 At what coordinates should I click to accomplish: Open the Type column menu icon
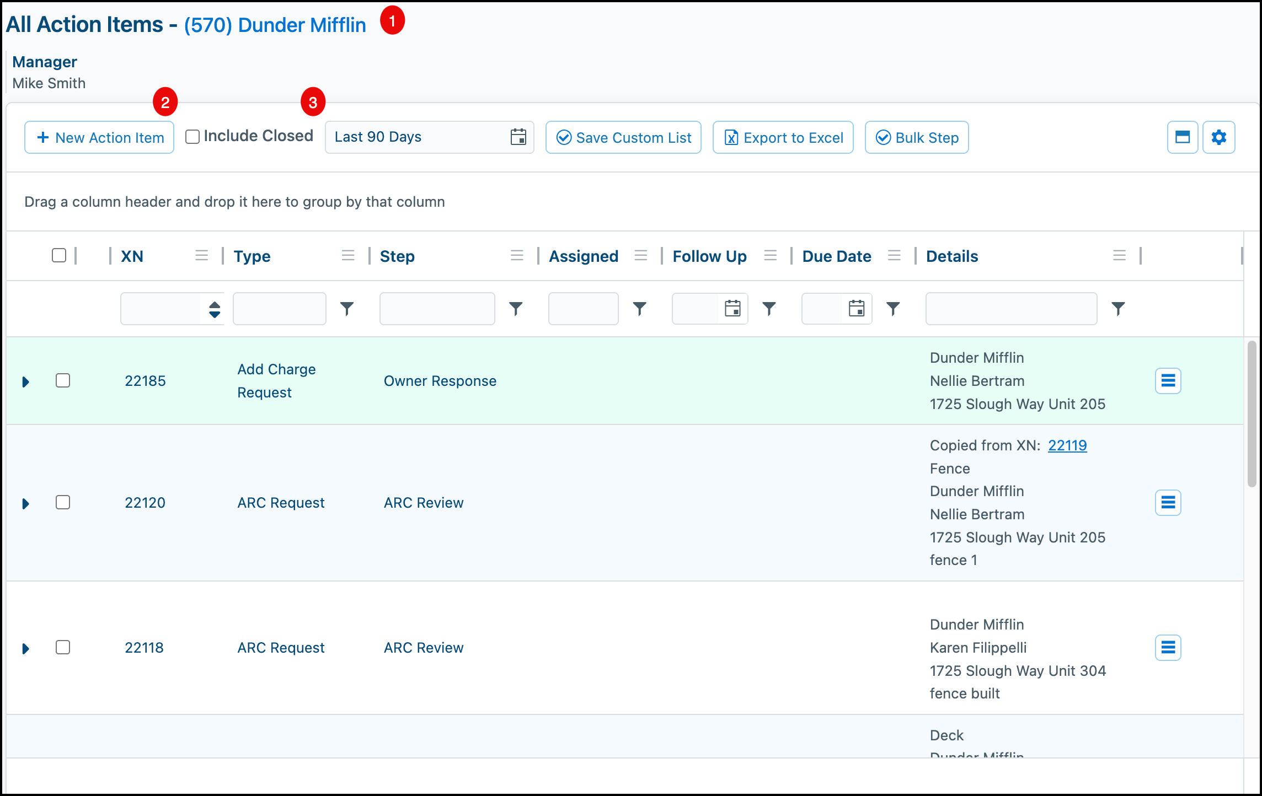pyautogui.click(x=348, y=255)
